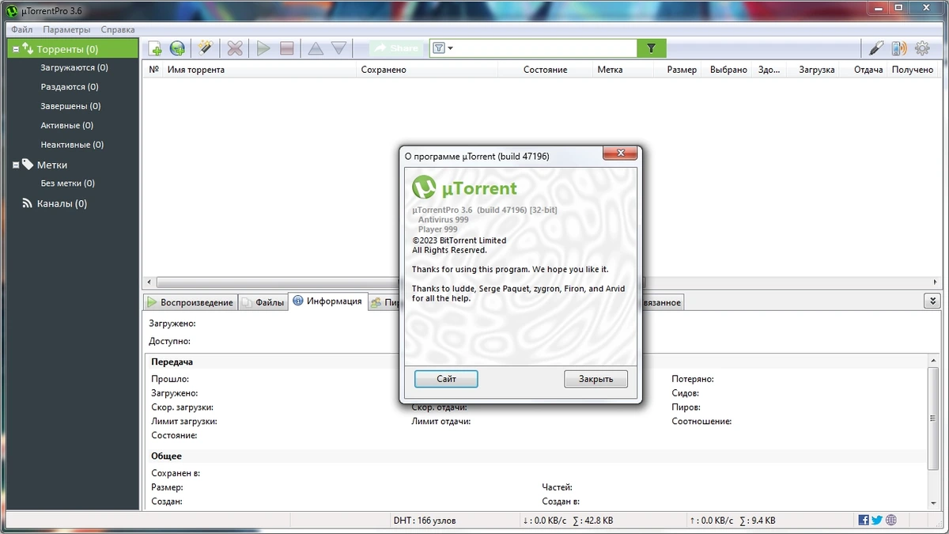Select Неактивные (0) category
949x534 pixels.
pos(72,145)
